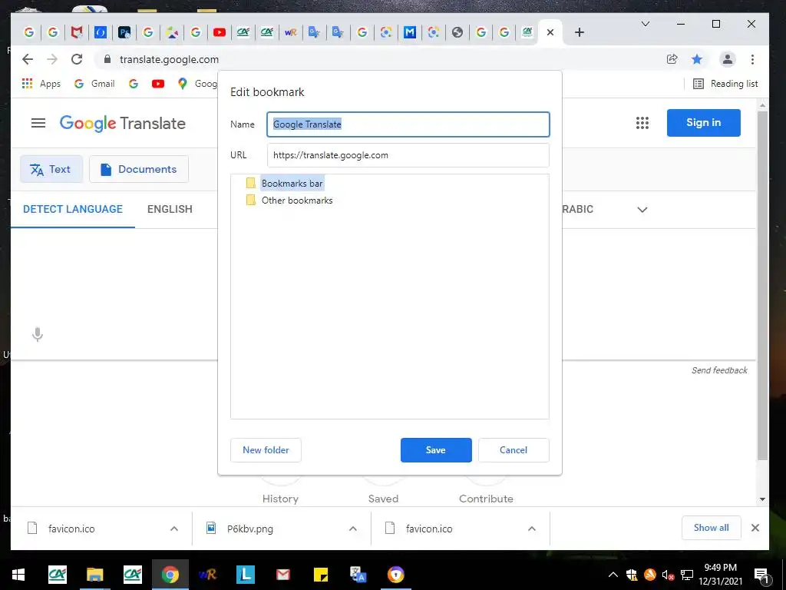Click the Sign in button
Screen dimensions: 786x590
[x=703, y=123]
